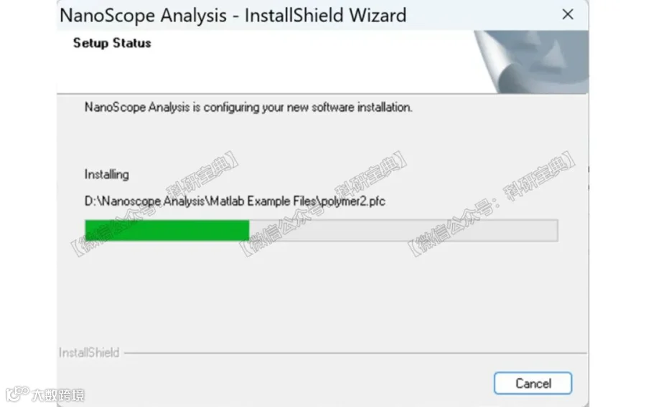Click the D:\Nanoscope Analysis path segment
646x407 pixels.
144,201
